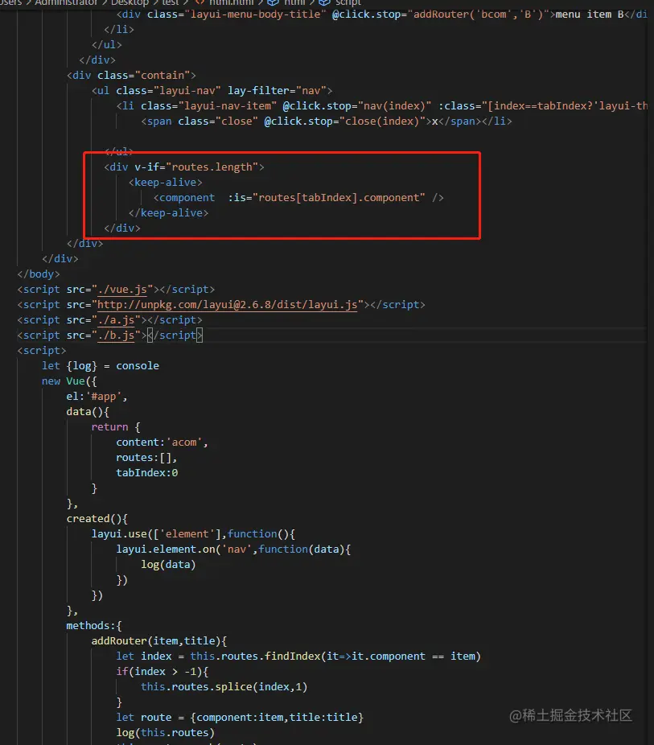Image resolution: width=654 pixels, height=745 pixels.
Task: Click the el:'#app' line
Action: 97,397
